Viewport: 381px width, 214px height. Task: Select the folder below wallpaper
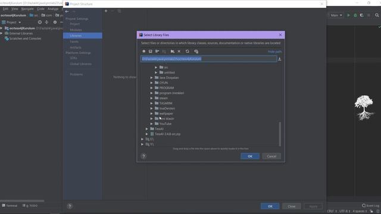tap(167, 119)
